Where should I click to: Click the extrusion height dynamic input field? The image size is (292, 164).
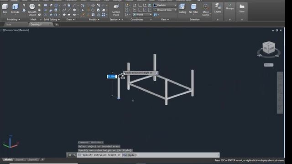pos(112,77)
